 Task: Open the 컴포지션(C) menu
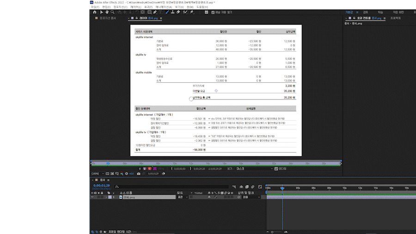click(x=120, y=7)
